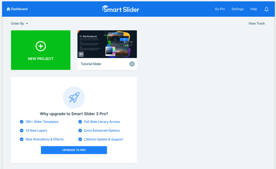Follow the Lifetime Update & Support link

click(x=103, y=139)
